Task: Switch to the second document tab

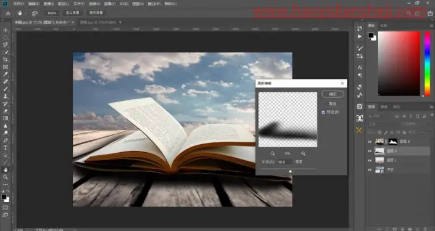Action: click(x=99, y=22)
